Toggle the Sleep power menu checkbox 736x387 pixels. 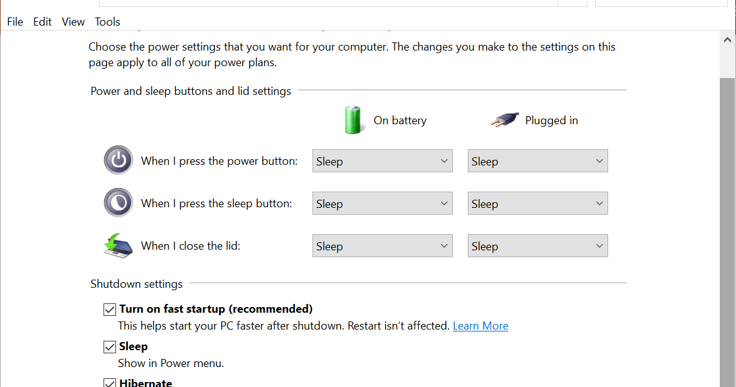pyautogui.click(x=110, y=346)
